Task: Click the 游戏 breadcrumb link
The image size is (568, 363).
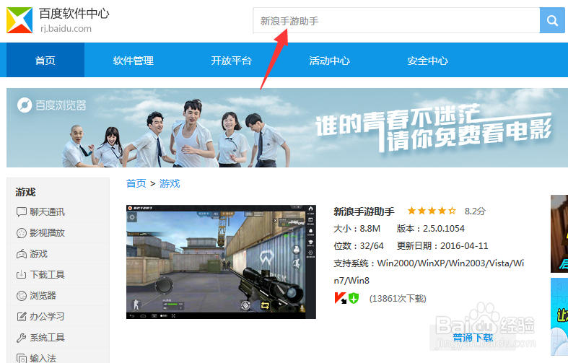Action: pyautogui.click(x=170, y=183)
